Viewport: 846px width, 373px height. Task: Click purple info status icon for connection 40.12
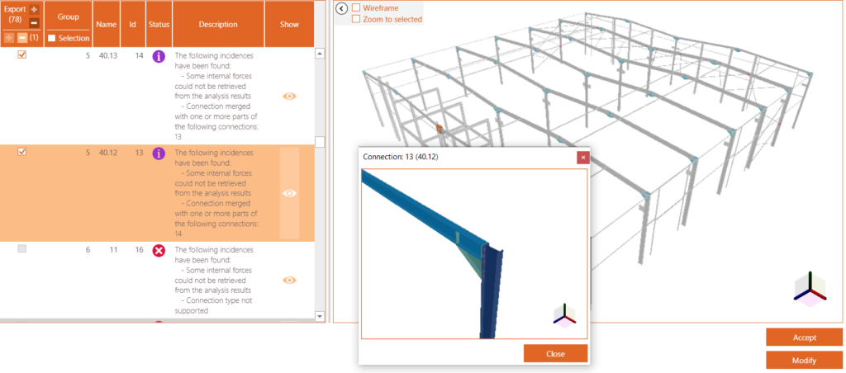click(x=159, y=153)
